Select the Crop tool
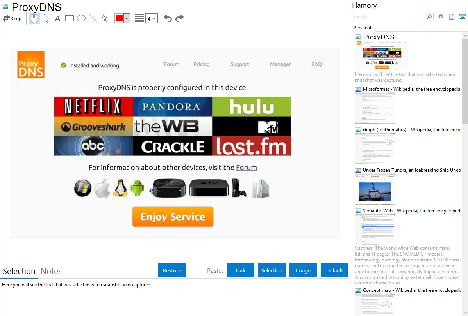 12,18
